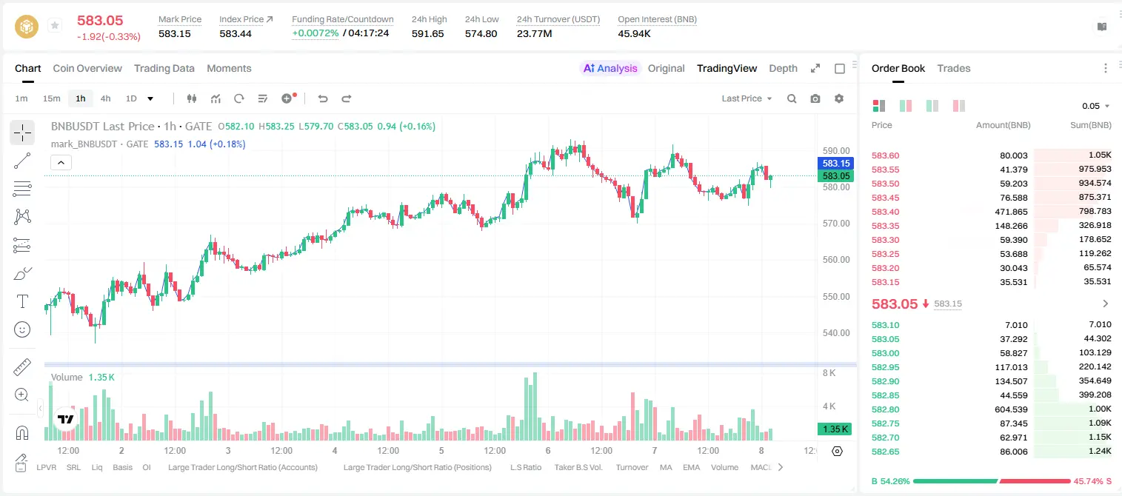Viewport: 1122px width, 496px height.
Task: Open the Last Price source dropdown
Action: point(747,98)
